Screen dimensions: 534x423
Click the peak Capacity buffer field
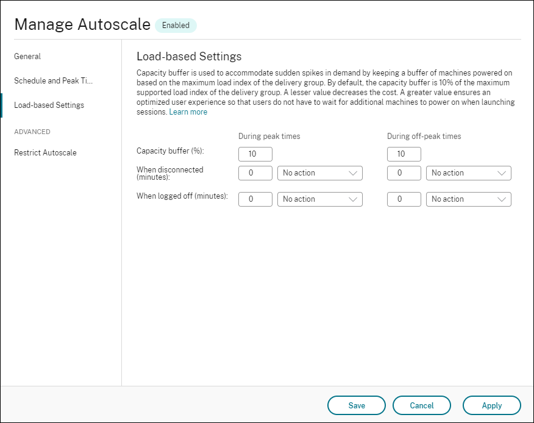[255, 154]
